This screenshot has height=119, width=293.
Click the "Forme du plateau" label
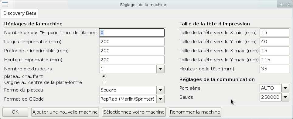coord(24,90)
